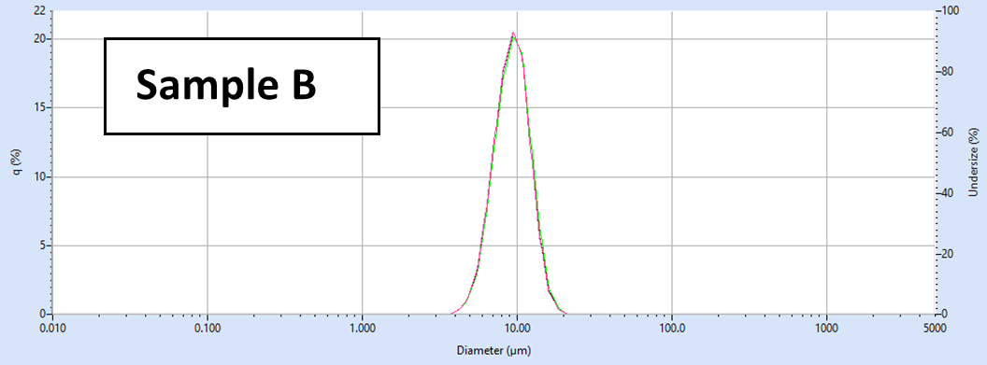
Task: Click the 0.010 diameter tick label
Action: 53,329
